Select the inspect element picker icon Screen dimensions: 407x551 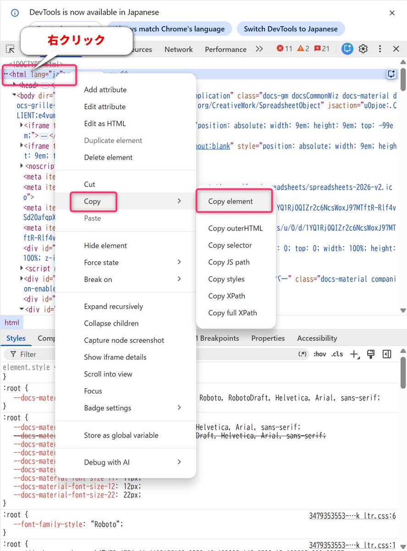tap(10, 49)
